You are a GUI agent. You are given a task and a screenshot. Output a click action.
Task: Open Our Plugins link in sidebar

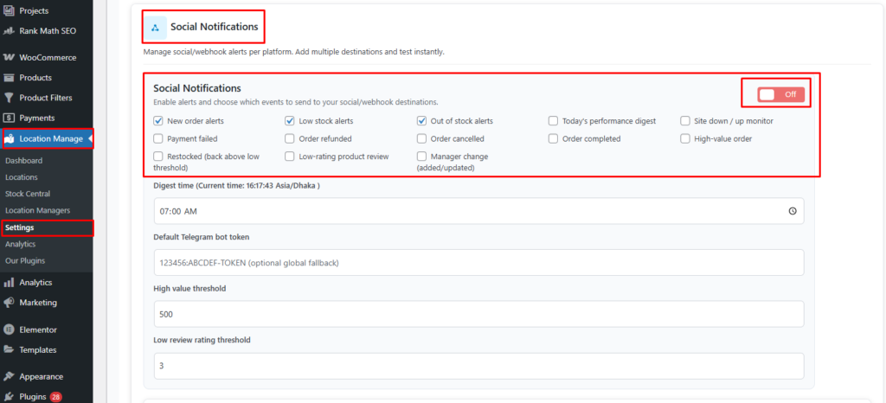pyautogui.click(x=25, y=260)
